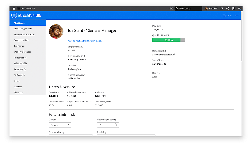
Task: Open the Compensation section
Action: 21,40
